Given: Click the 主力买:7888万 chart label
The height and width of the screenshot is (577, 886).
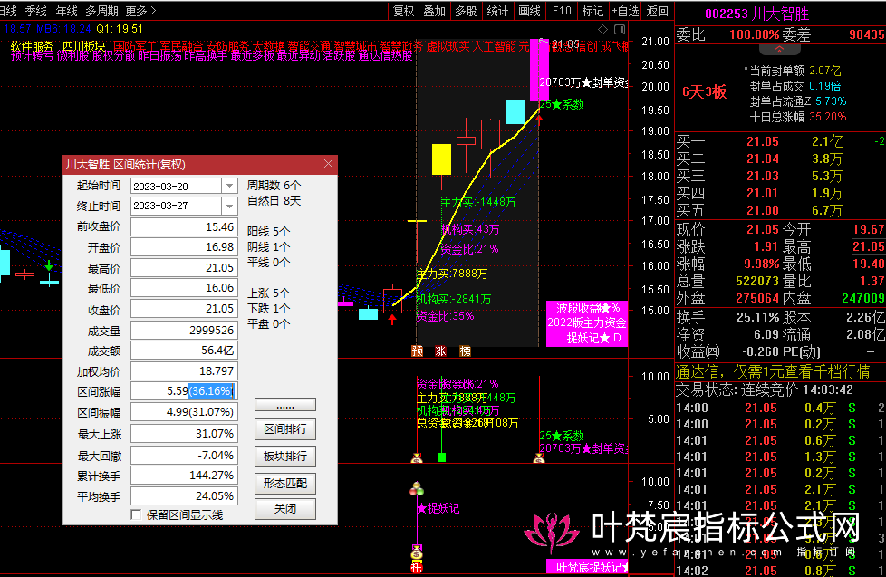Looking at the screenshot, I should tap(451, 274).
